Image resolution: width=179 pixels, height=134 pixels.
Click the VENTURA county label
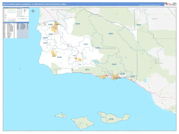coord(159,63)
